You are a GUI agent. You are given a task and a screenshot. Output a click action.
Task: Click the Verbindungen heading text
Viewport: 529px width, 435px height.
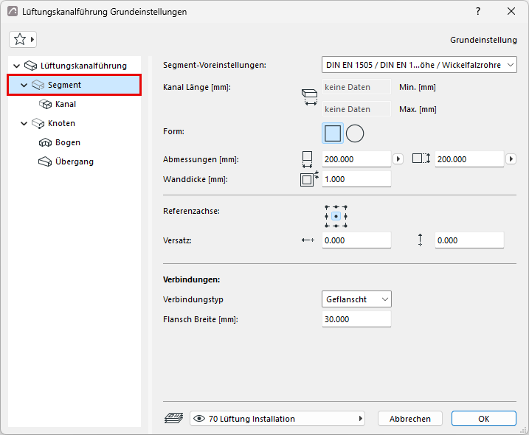click(x=191, y=279)
